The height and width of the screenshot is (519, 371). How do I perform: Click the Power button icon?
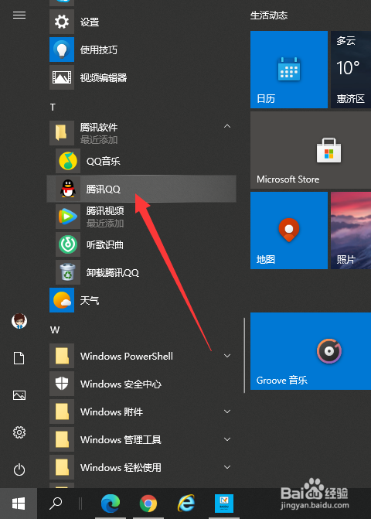pyautogui.click(x=19, y=469)
